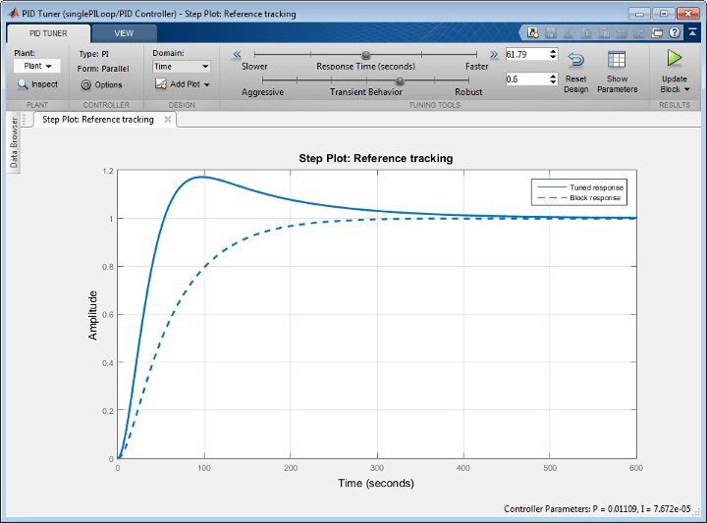Select Step Plot: Reference tracking document tab
Viewport: 707px width, 523px height.
point(98,120)
